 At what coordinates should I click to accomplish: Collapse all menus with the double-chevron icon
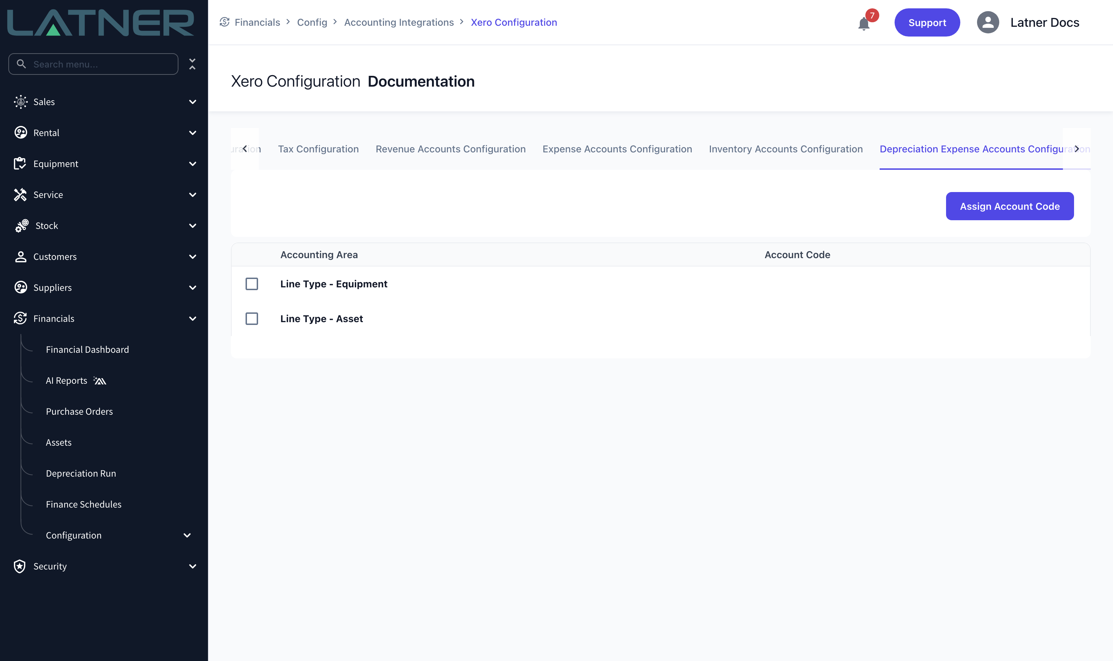pos(192,64)
